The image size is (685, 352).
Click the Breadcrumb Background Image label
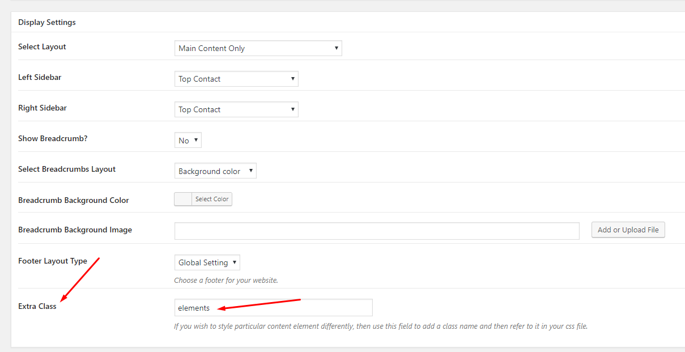tap(75, 230)
